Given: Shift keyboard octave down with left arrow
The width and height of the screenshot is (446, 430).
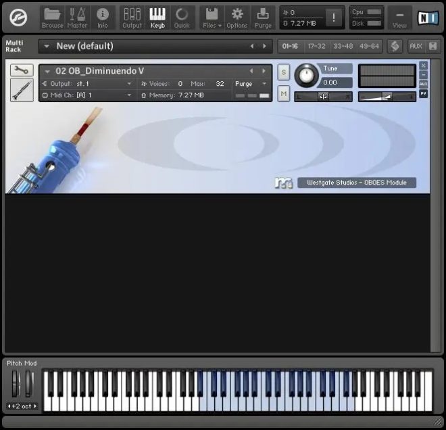Looking at the screenshot, I should coord(9,406).
